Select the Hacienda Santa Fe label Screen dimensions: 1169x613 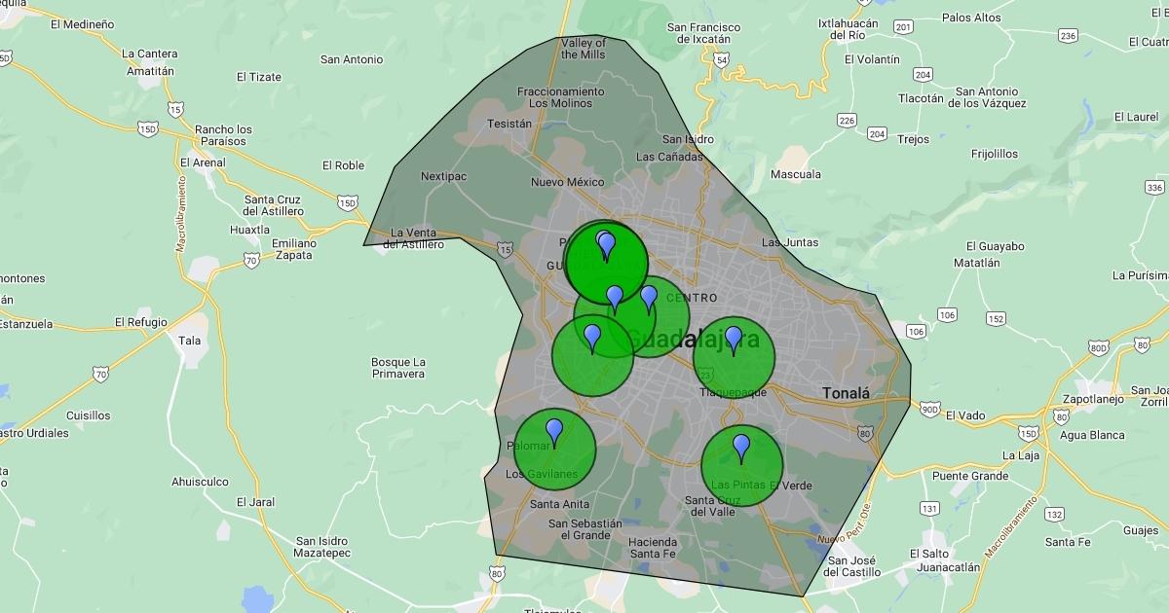[653, 548]
